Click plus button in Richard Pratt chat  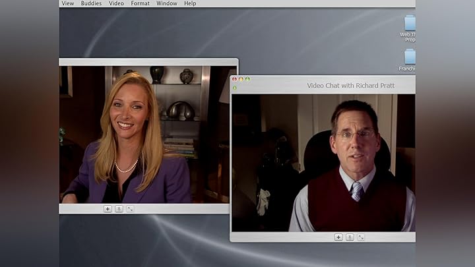[338, 237]
